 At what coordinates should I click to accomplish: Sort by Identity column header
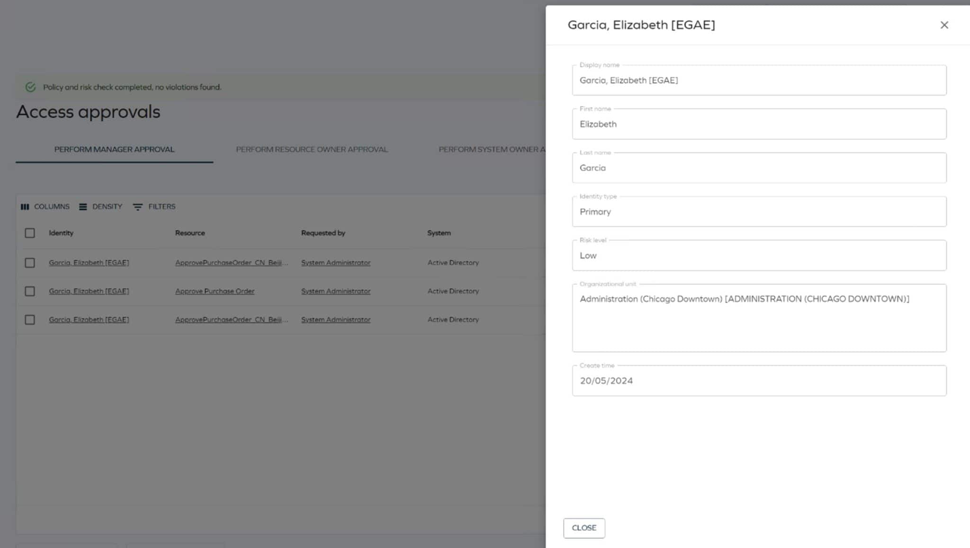(x=61, y=233)
